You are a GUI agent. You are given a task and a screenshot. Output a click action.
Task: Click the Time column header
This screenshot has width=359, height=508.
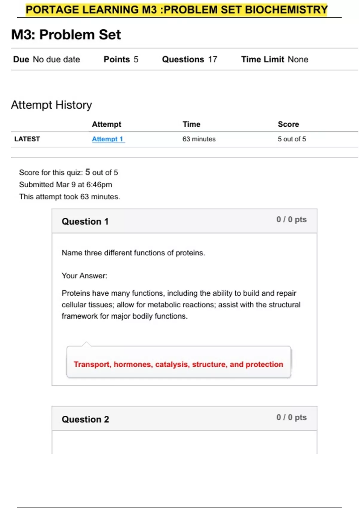[191, 124]
